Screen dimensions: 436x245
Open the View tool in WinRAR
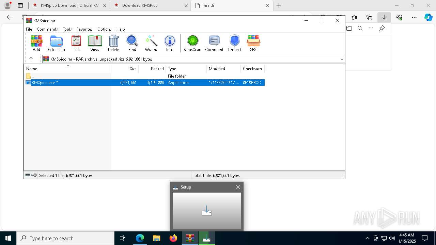[95, 43]
